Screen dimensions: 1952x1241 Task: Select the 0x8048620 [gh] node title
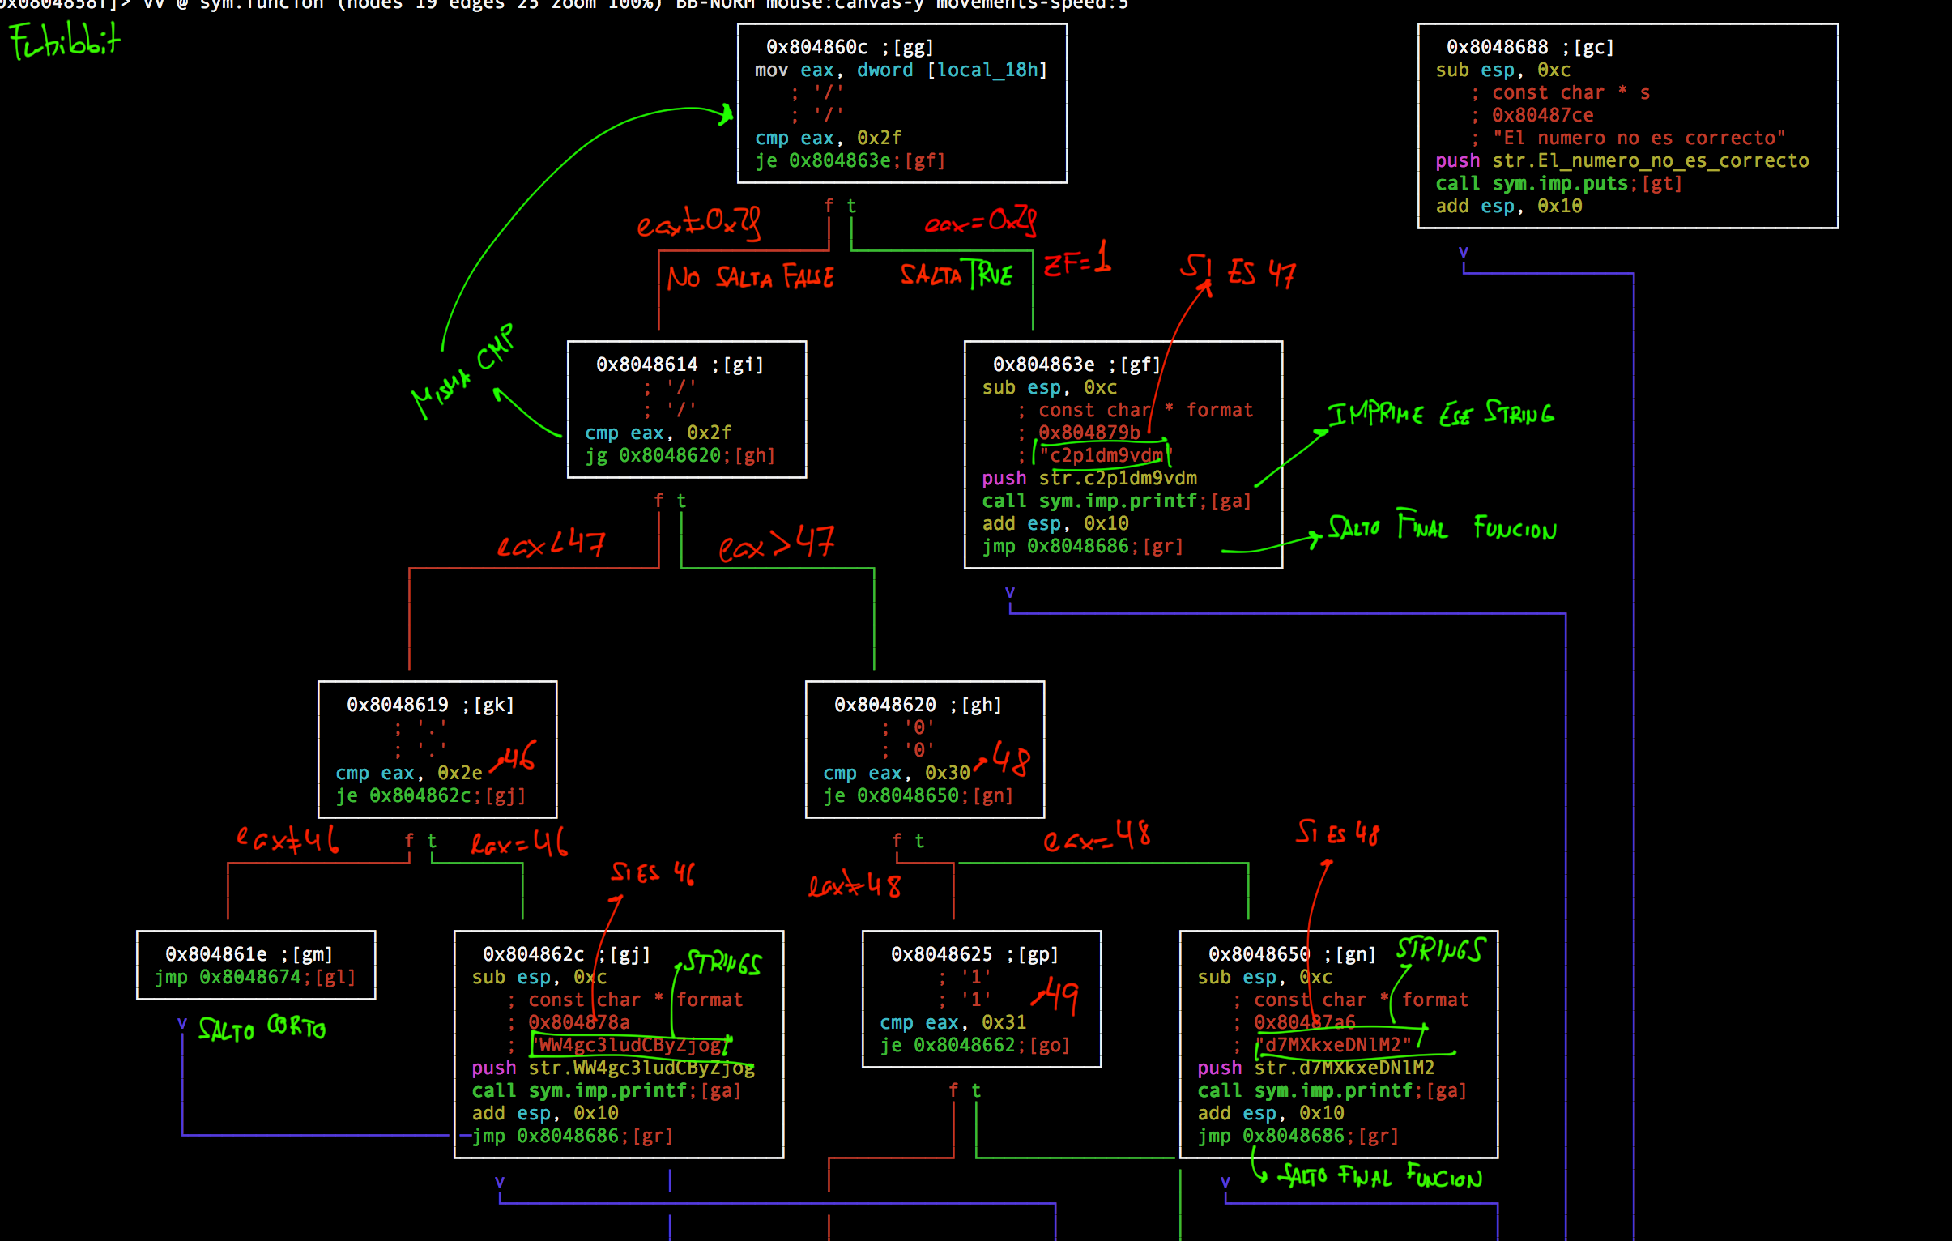point(918,705)
